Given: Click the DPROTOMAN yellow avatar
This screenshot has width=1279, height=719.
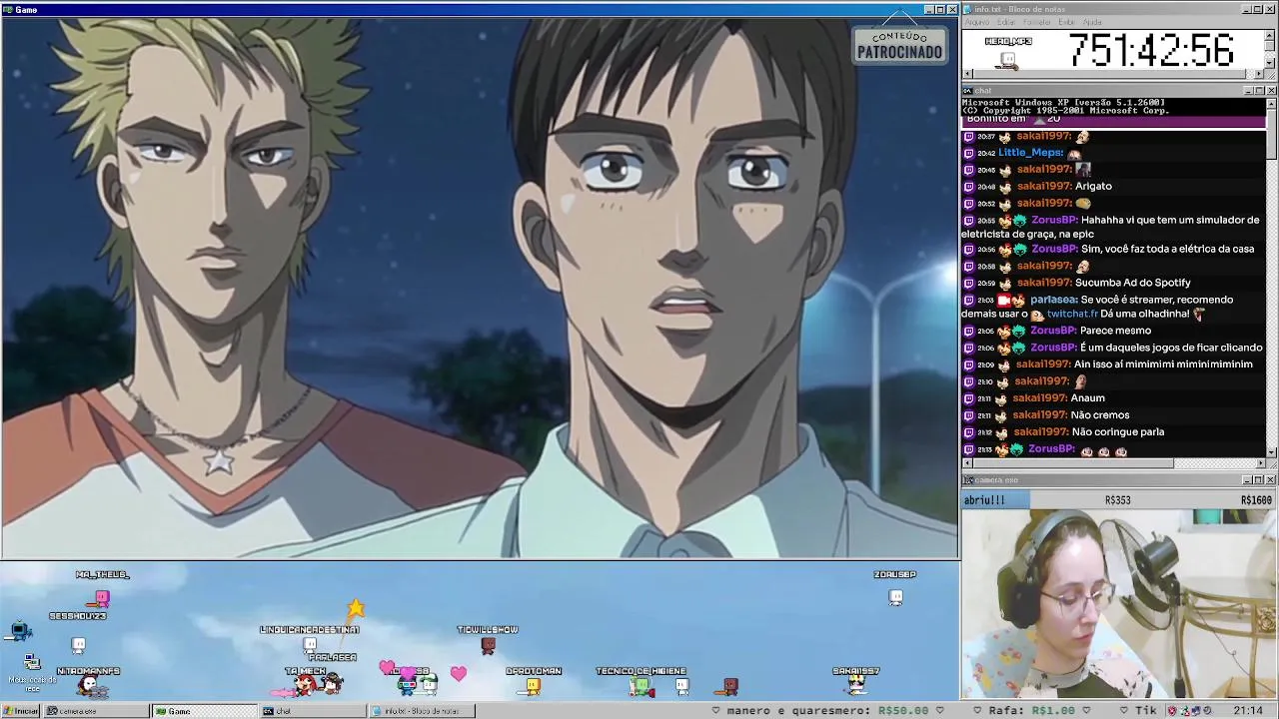Looking at the screenshot, I should point(533,686).
